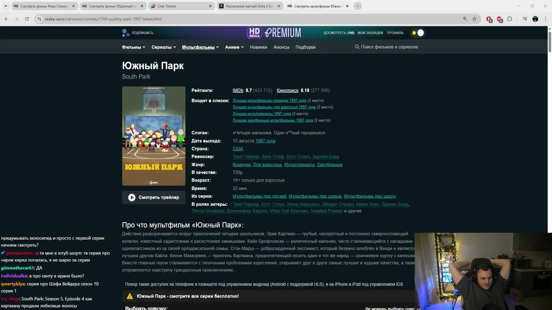552x310 pixels.
Task: Open the Для взрослых genre link
Action: 267,164
